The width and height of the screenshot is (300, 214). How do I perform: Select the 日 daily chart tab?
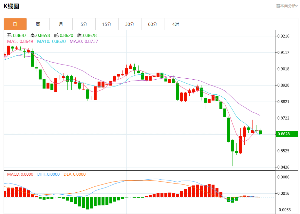tap(15, 24)
